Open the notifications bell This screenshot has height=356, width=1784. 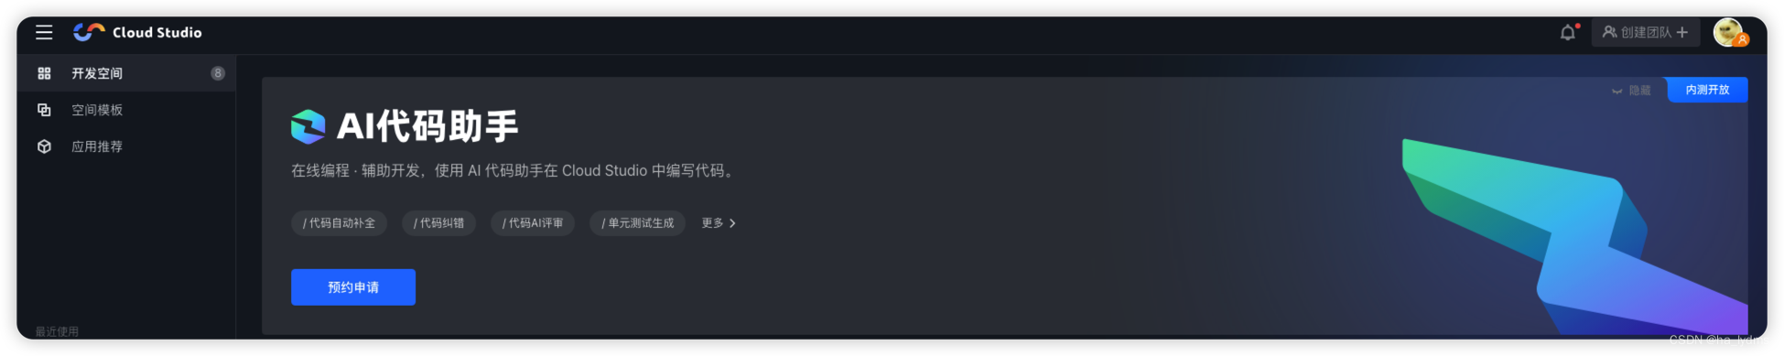(x=1568, y=32)
